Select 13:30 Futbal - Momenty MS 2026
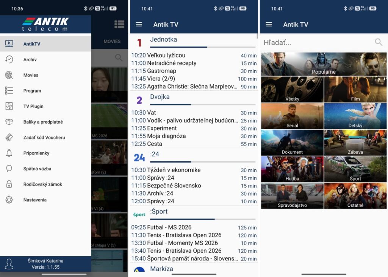Screen dimensions: 388x277 [194, 243]
